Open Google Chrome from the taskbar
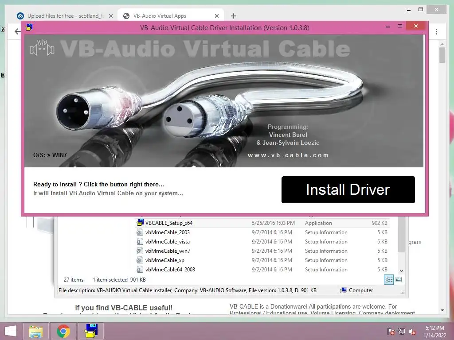The width and height of the screenshot is (454, 340). click(63, 331)
